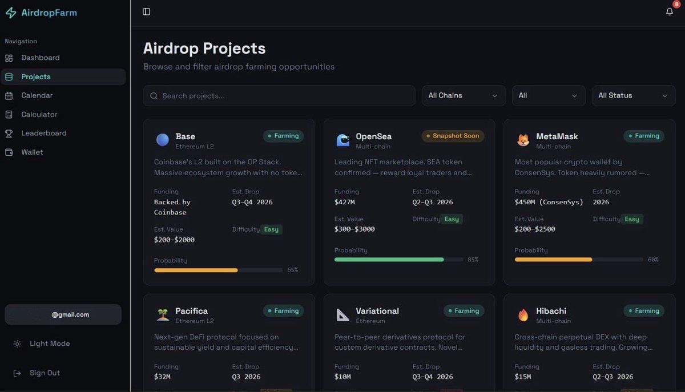
Task: Click "Backed by Coinbase" funding text
Action: (172, 207)
